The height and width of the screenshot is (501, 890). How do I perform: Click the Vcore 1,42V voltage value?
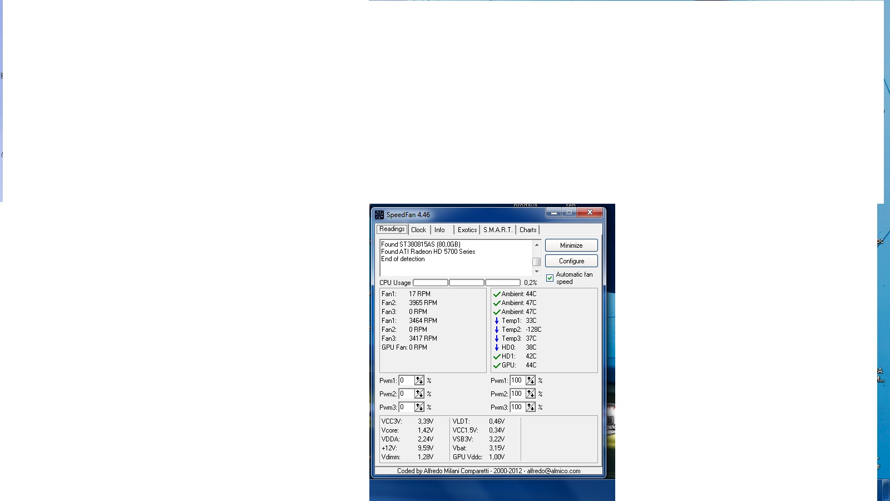tap(426, 430)
